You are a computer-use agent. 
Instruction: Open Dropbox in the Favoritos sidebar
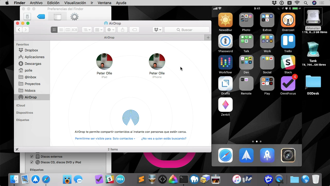tap(31, 50)
